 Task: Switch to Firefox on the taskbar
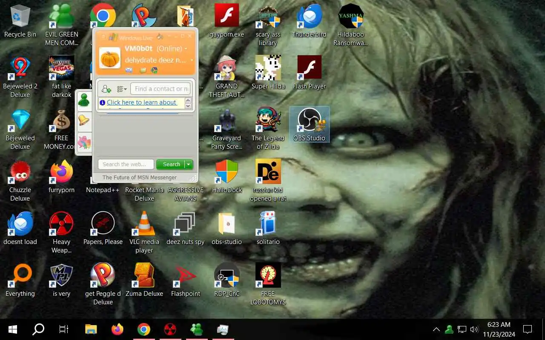tap(117, 329)
